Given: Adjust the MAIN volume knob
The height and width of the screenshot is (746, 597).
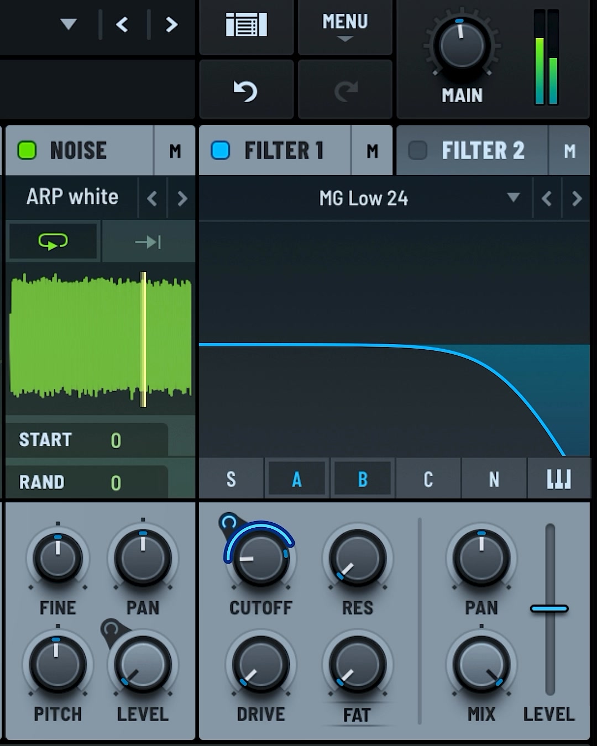Looking at the screenshot, I should tap(462, 46).
